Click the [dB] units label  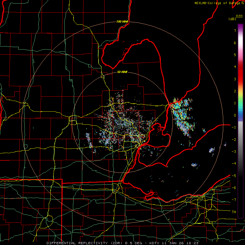point(232,19)
